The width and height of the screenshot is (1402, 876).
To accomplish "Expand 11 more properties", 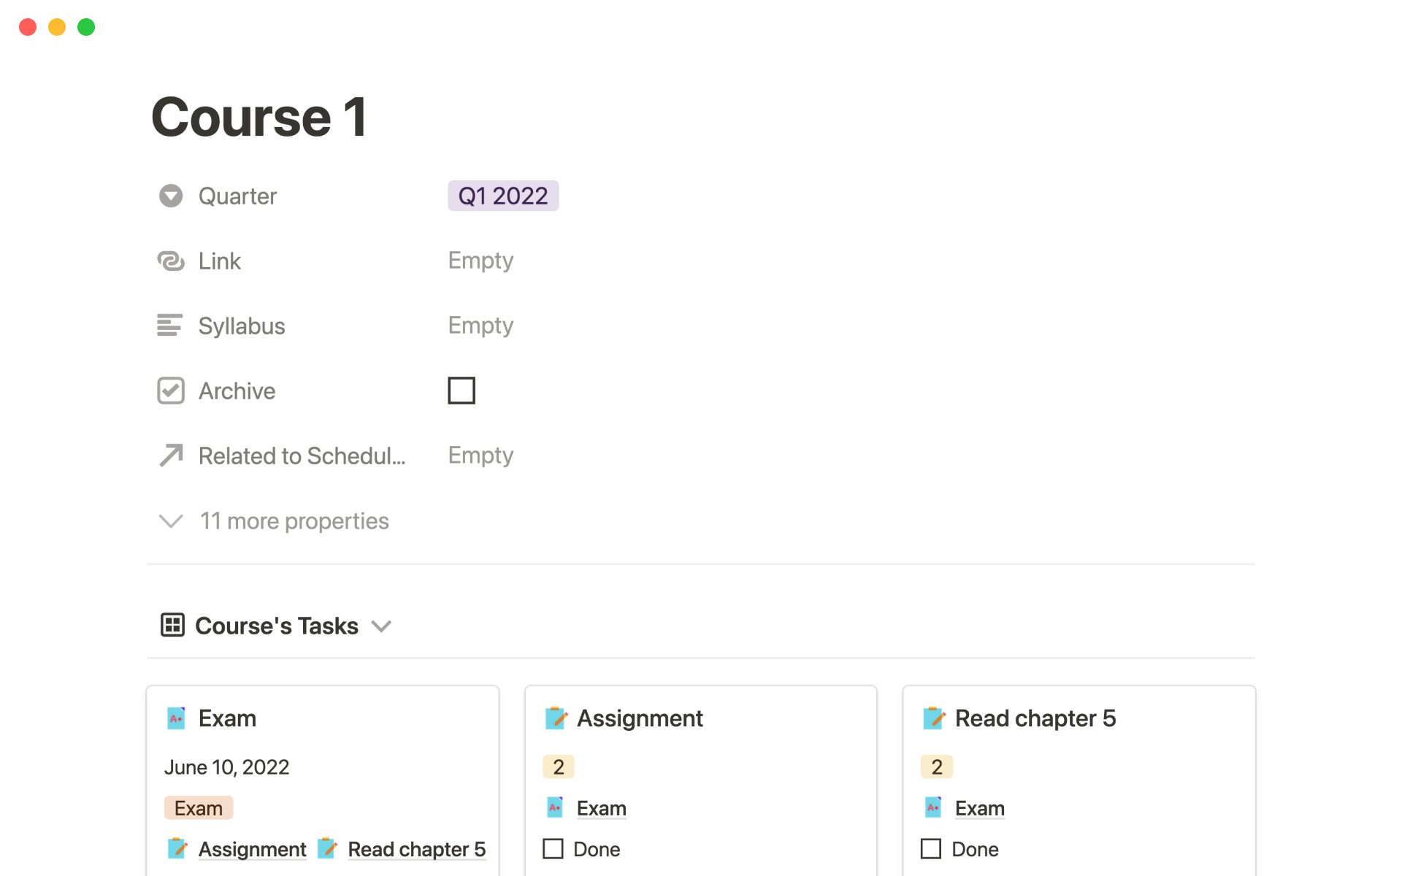I will pos(274,521).
